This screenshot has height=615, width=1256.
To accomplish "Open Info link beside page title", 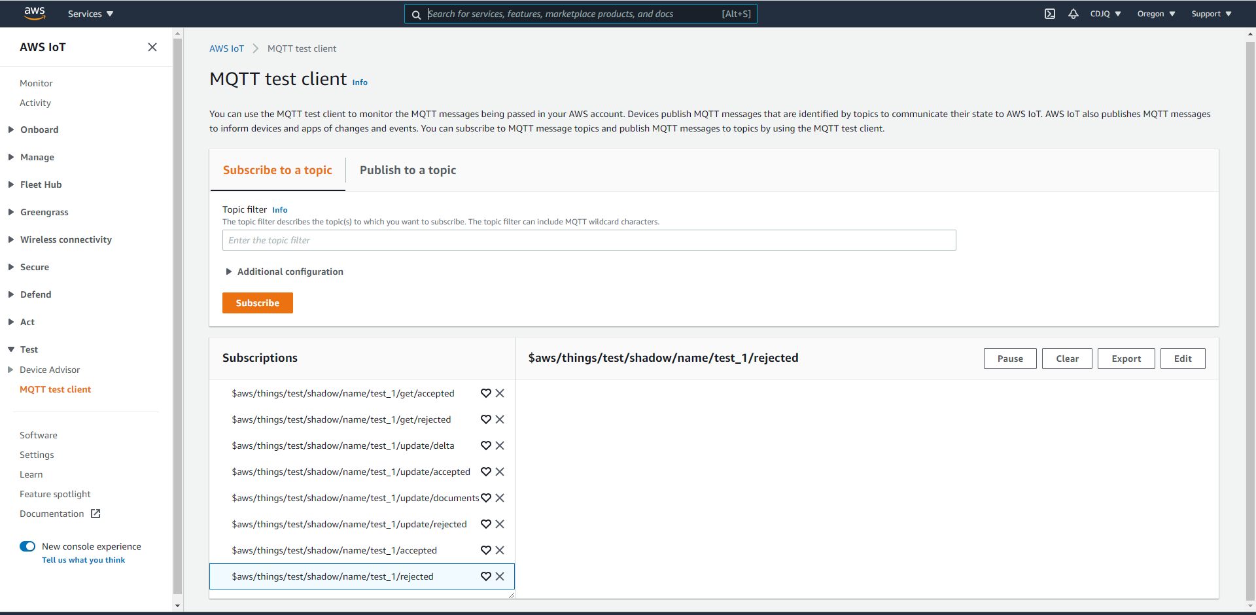I will pos(360,82).
